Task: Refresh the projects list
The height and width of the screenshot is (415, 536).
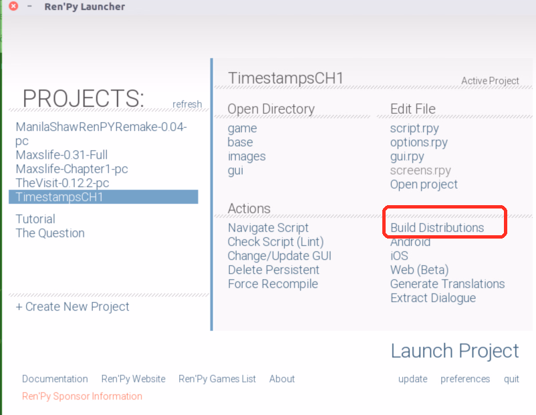Action: 187,104
